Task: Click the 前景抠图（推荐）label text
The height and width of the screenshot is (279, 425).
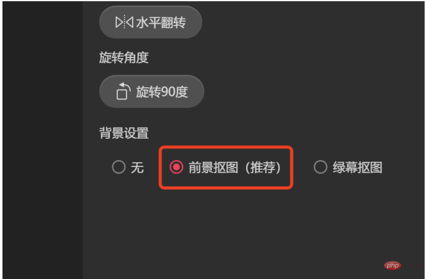Action: pyautogui.click(x=235, y=167)
